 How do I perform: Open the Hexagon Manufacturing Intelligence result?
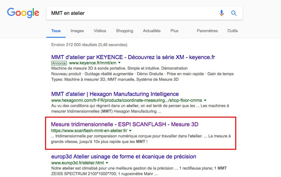click(115, 94)
